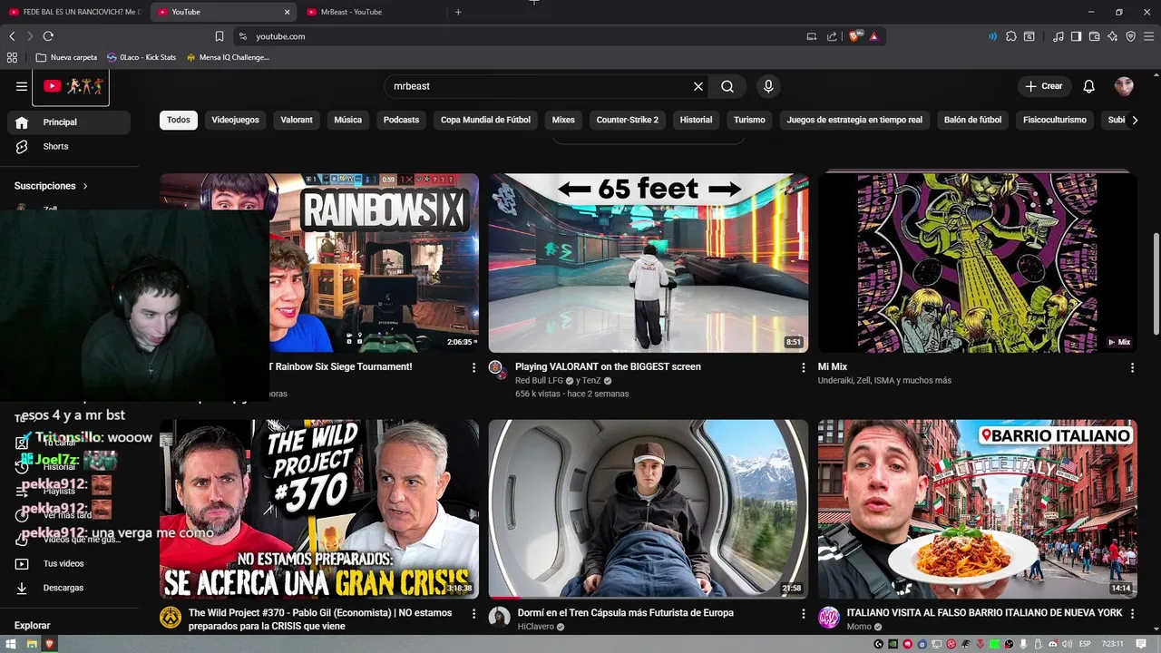Select the Podcasts filter chip
Viewport: 1161px width, 653px height.
click(401, 120)
